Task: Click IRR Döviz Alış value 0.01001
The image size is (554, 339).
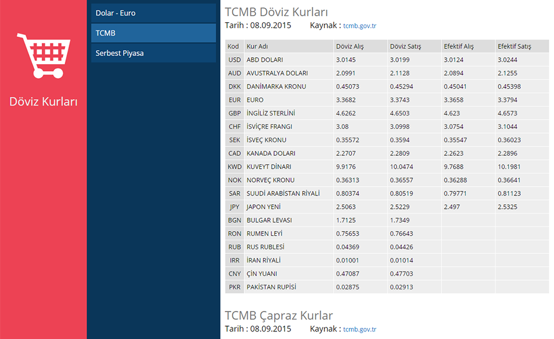Action: pos(348,261)
